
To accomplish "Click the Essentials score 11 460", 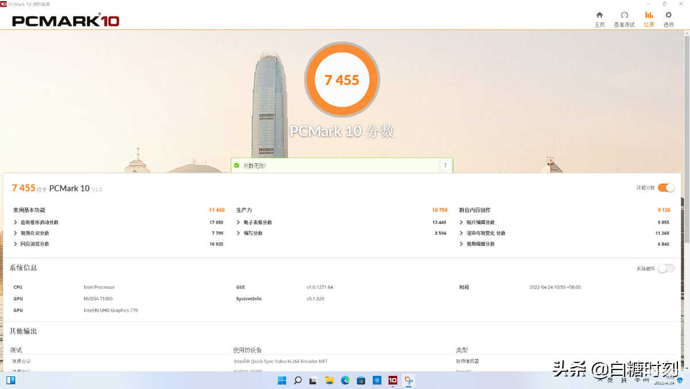I will [217, 210].
